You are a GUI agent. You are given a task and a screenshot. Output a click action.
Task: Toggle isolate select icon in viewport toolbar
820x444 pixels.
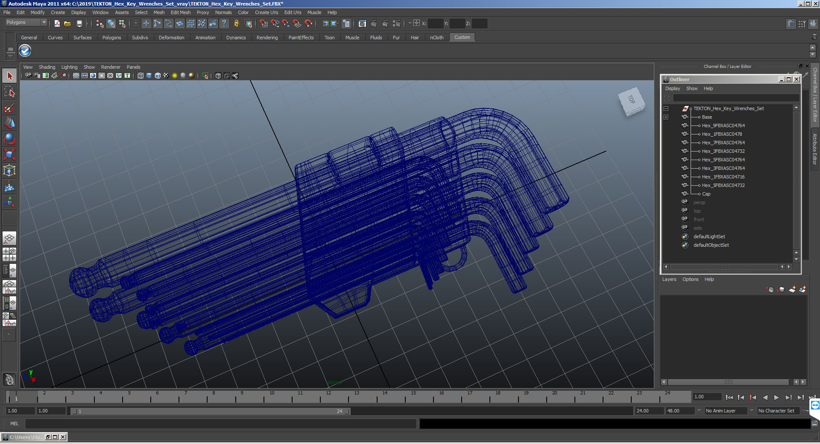205,76
